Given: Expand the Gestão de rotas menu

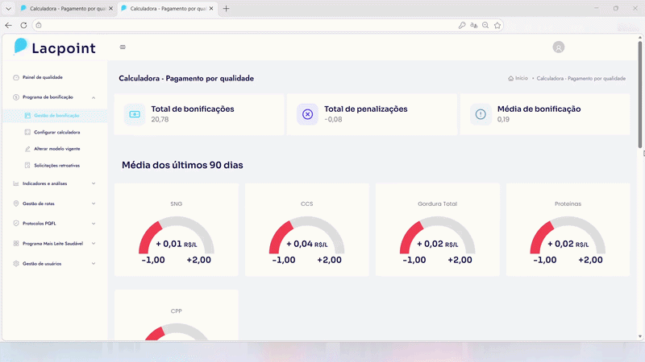Looking at the screenshot, I should pos(94,204).
